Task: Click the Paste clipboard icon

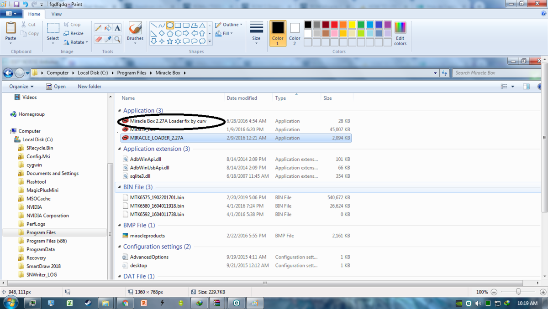Action: 11,27
